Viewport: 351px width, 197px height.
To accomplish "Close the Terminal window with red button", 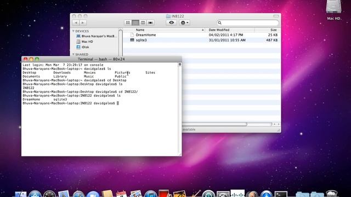I will pos(25,59).
